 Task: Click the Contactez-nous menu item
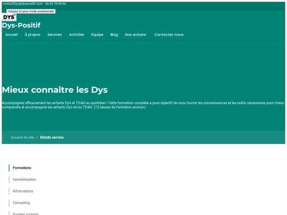tap(169, 35)
